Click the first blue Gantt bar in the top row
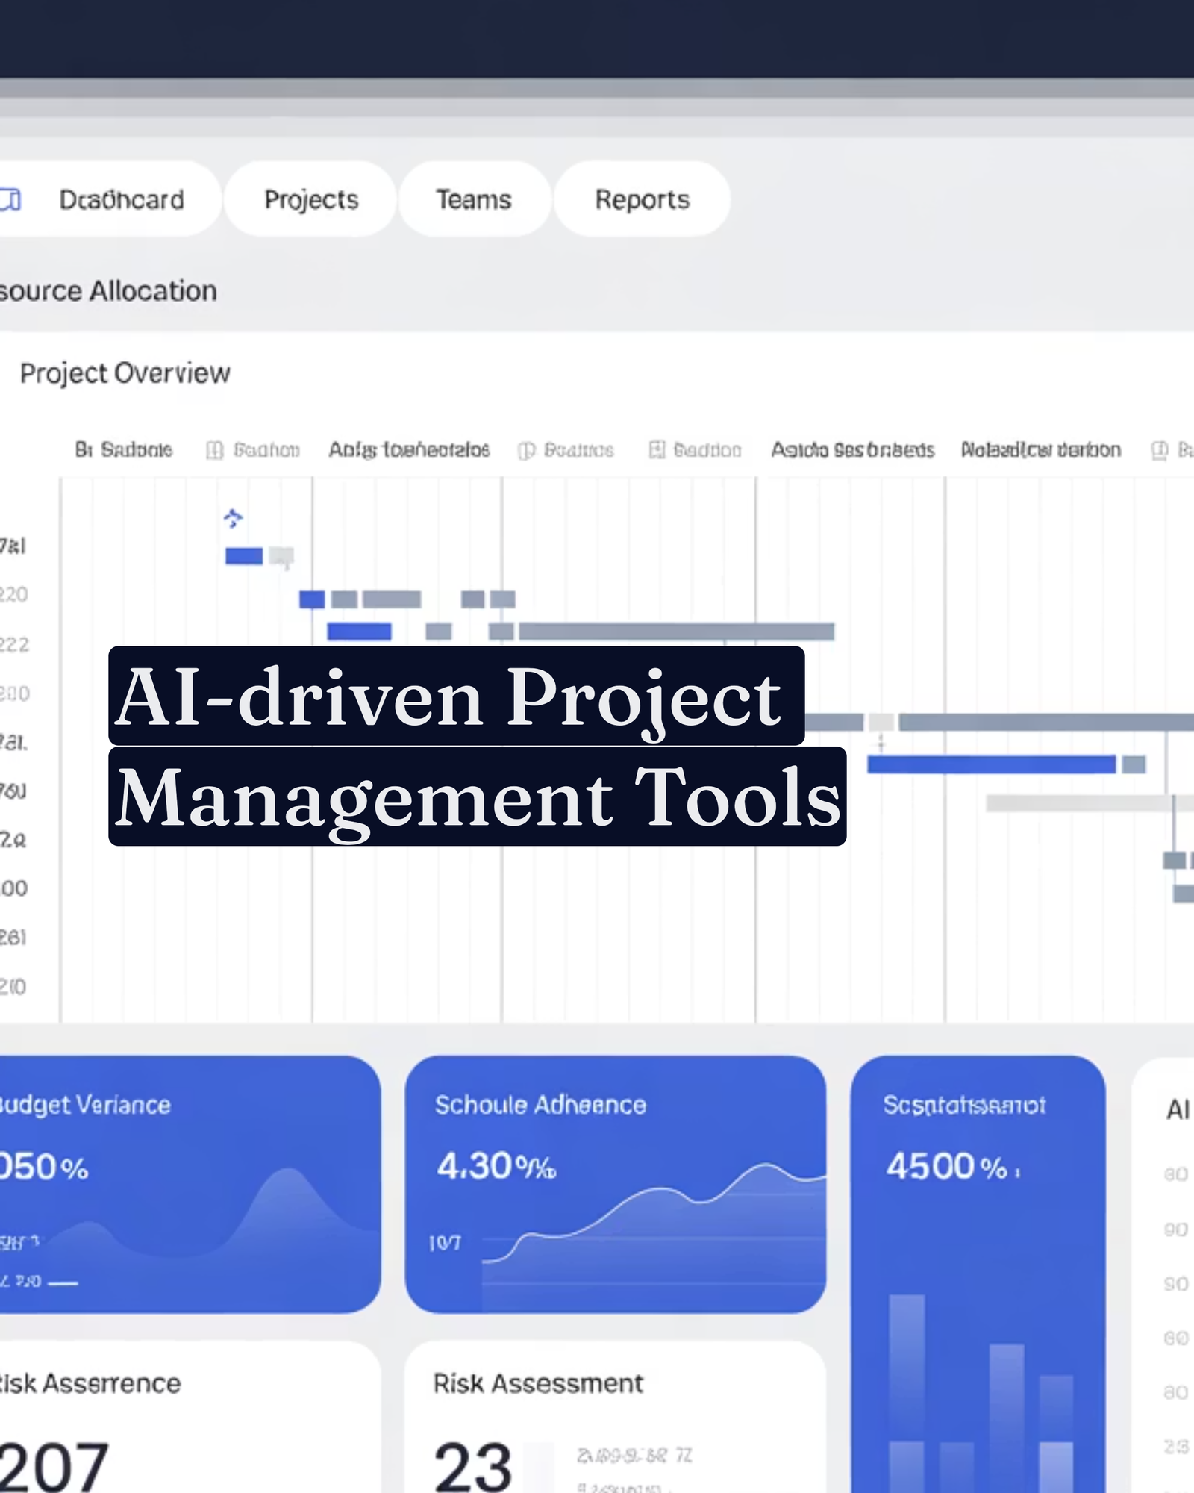Screen dimensions: 1194x1493 [x=244, y=556]
